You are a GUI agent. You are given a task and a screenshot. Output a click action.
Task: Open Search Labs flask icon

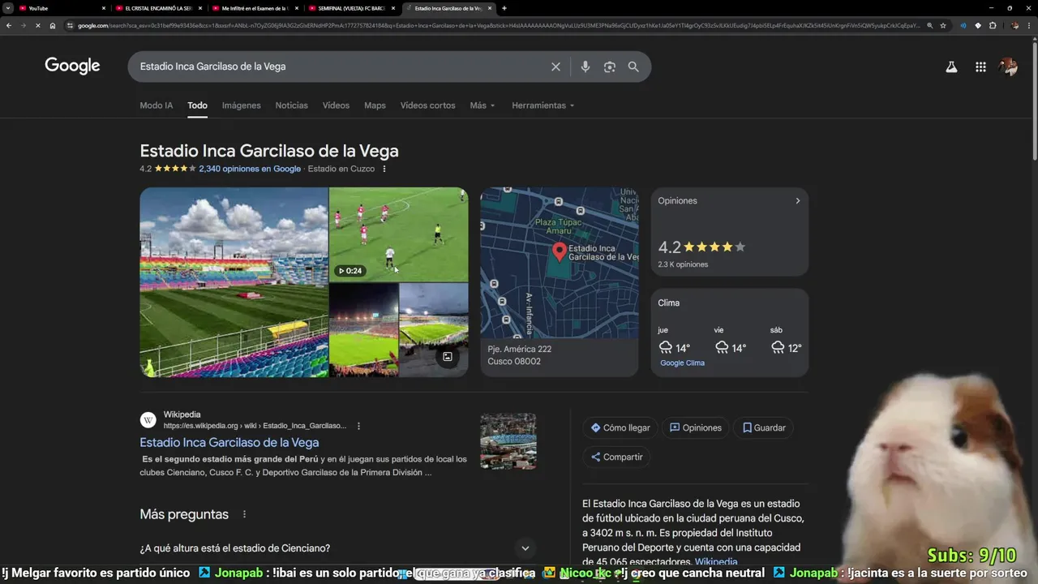[x=951, y=67]
